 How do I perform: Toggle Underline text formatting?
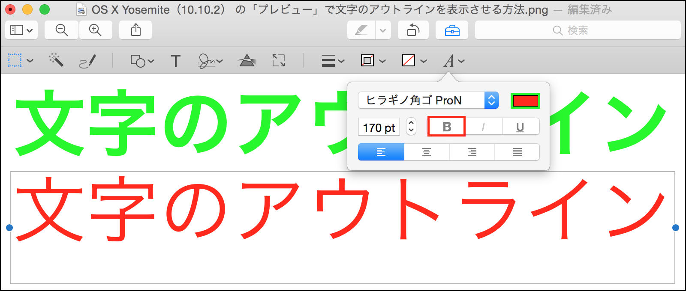pyautogui.click(x=521, y=127)
